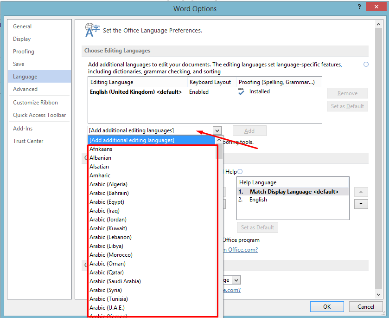
Task: Choose Arabic (U.A.E.) from the list
Action: coord(152,308)
